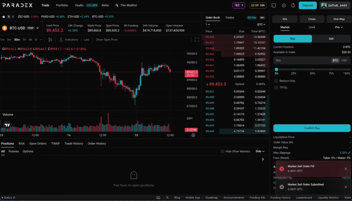Open order book grouping dropdown 1

tap(208, 25)
